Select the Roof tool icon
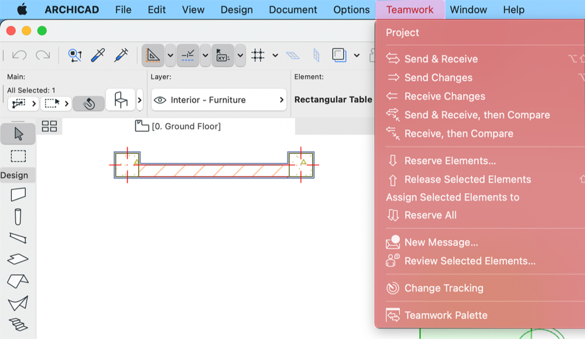The image size is (585, 339). click(18, 281)
